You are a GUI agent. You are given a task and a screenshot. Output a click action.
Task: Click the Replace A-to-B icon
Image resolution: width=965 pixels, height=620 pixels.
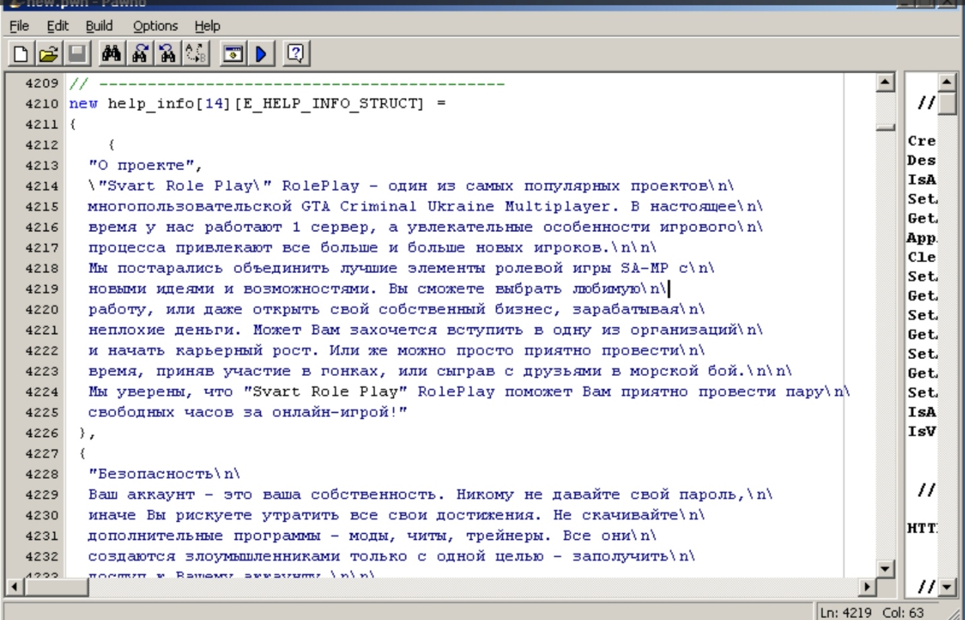click(196, 54)
